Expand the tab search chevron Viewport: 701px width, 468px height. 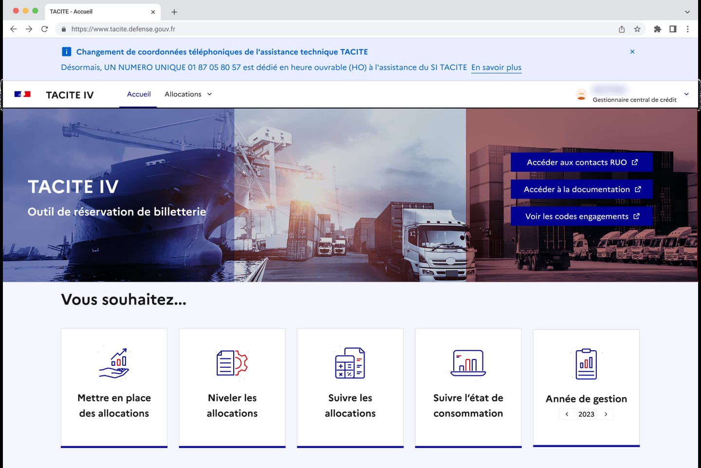coord(687,12)
